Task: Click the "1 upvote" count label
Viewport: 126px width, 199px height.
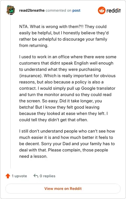Action: click(x=19, y=176)
